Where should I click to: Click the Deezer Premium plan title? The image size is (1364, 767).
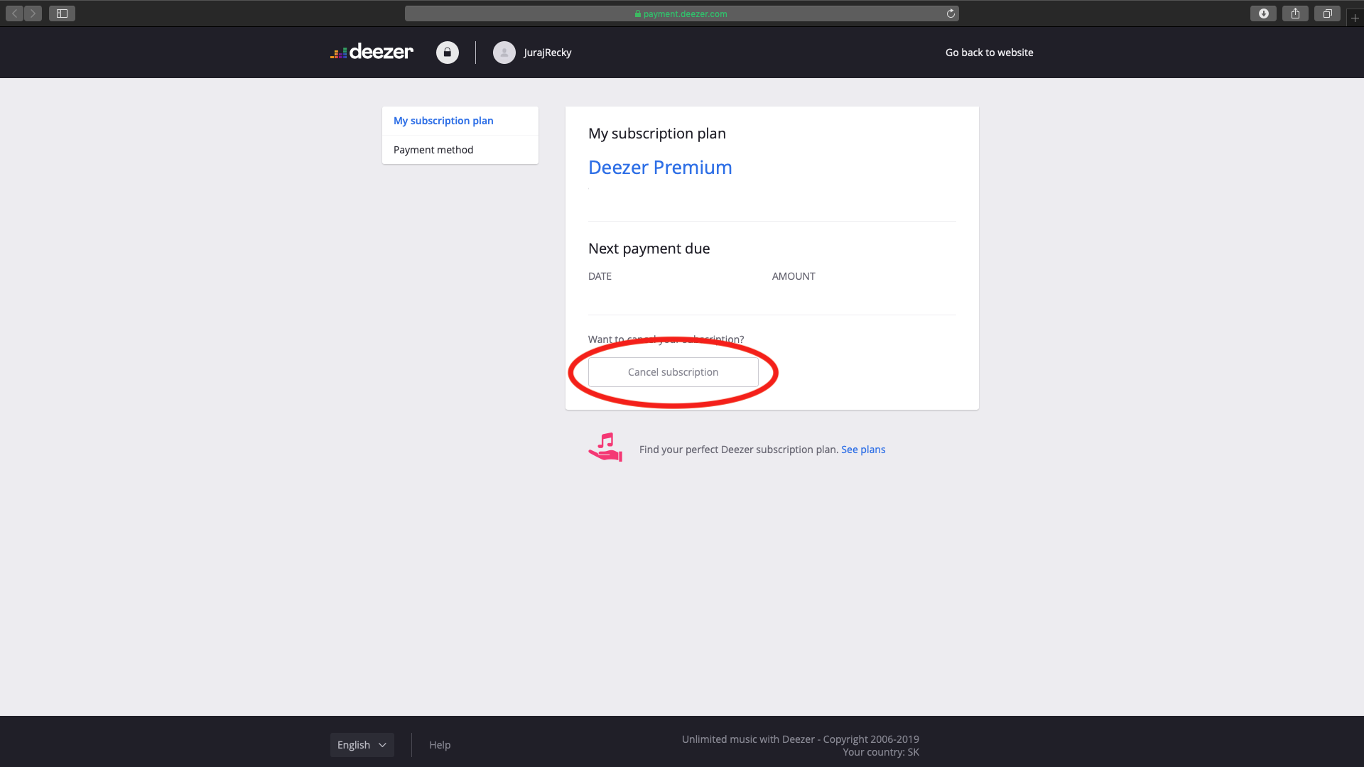(660, 168)
